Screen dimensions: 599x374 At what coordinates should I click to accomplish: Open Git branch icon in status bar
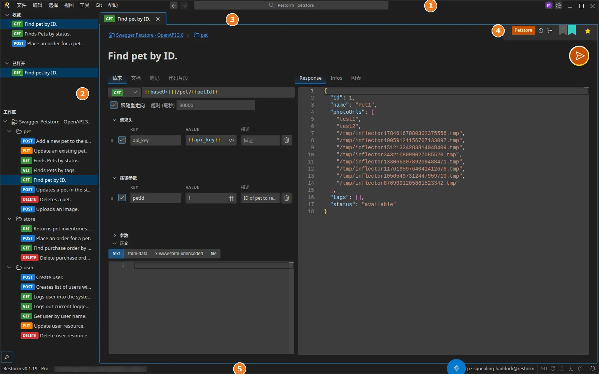(580, 368)
